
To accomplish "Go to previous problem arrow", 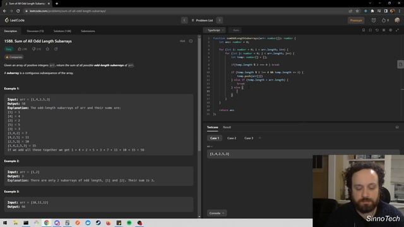I will 184,20.
